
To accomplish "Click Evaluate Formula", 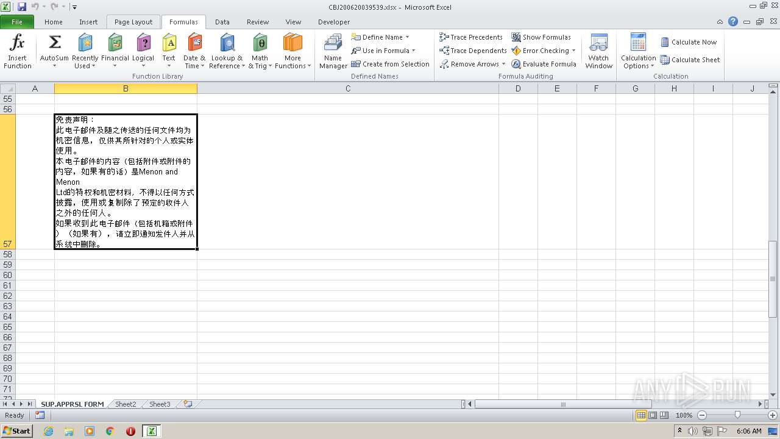I will (544, 64).
